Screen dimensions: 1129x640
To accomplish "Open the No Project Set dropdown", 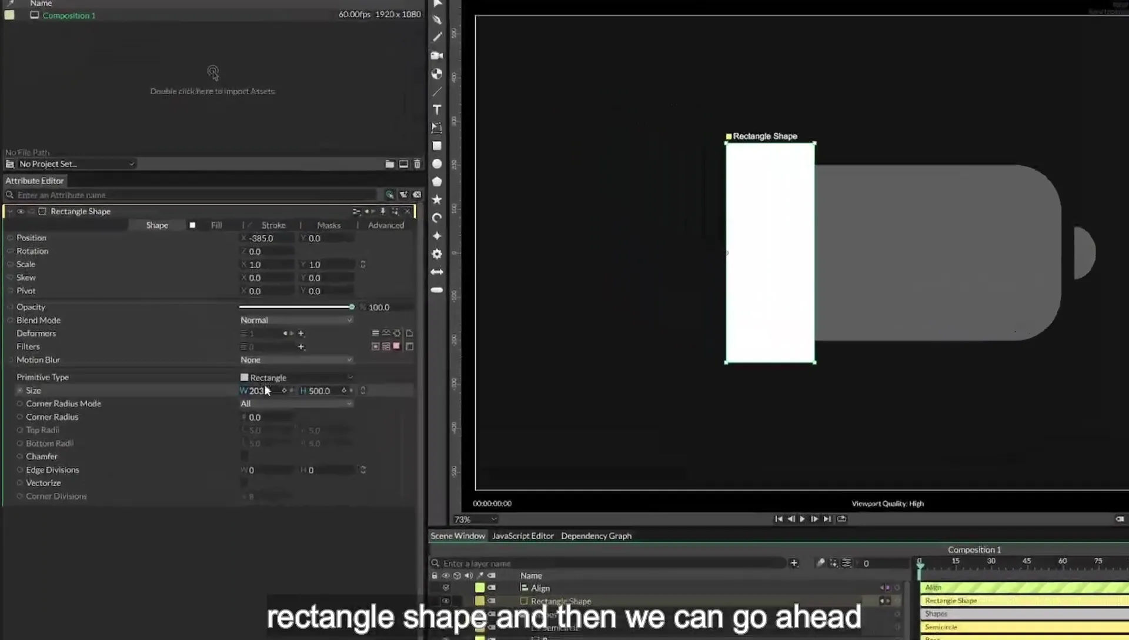I will [x=76, y=164].
